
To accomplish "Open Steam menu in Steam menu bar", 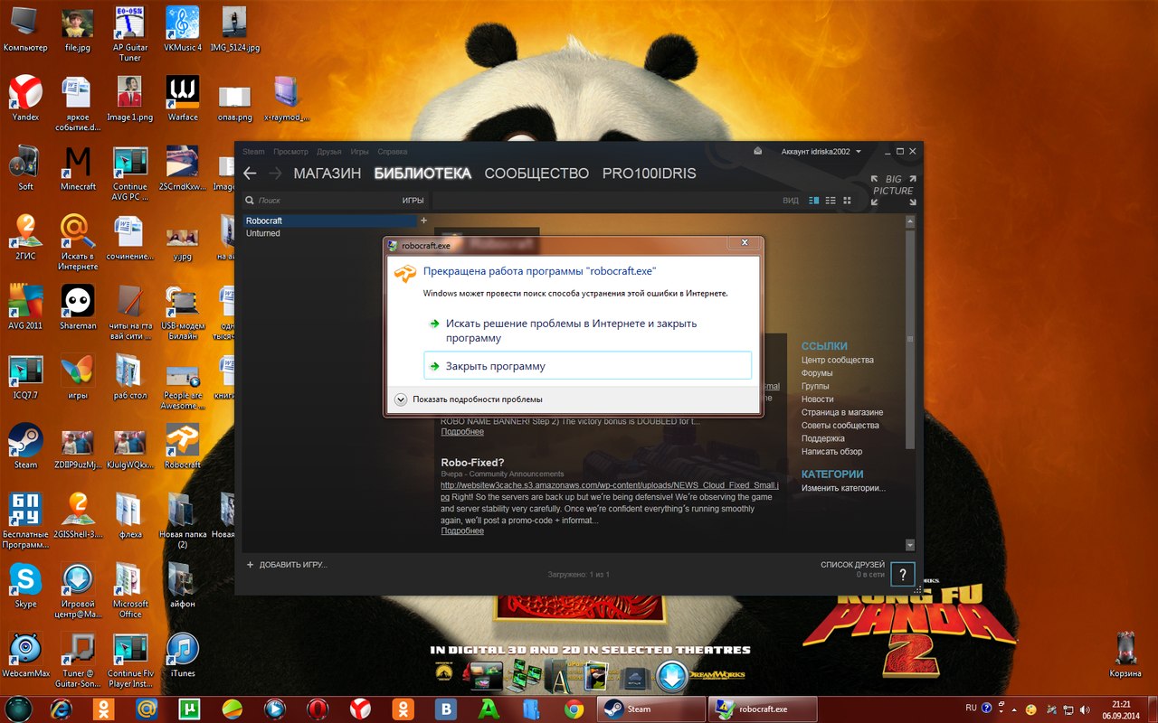I will coord(253,152).
